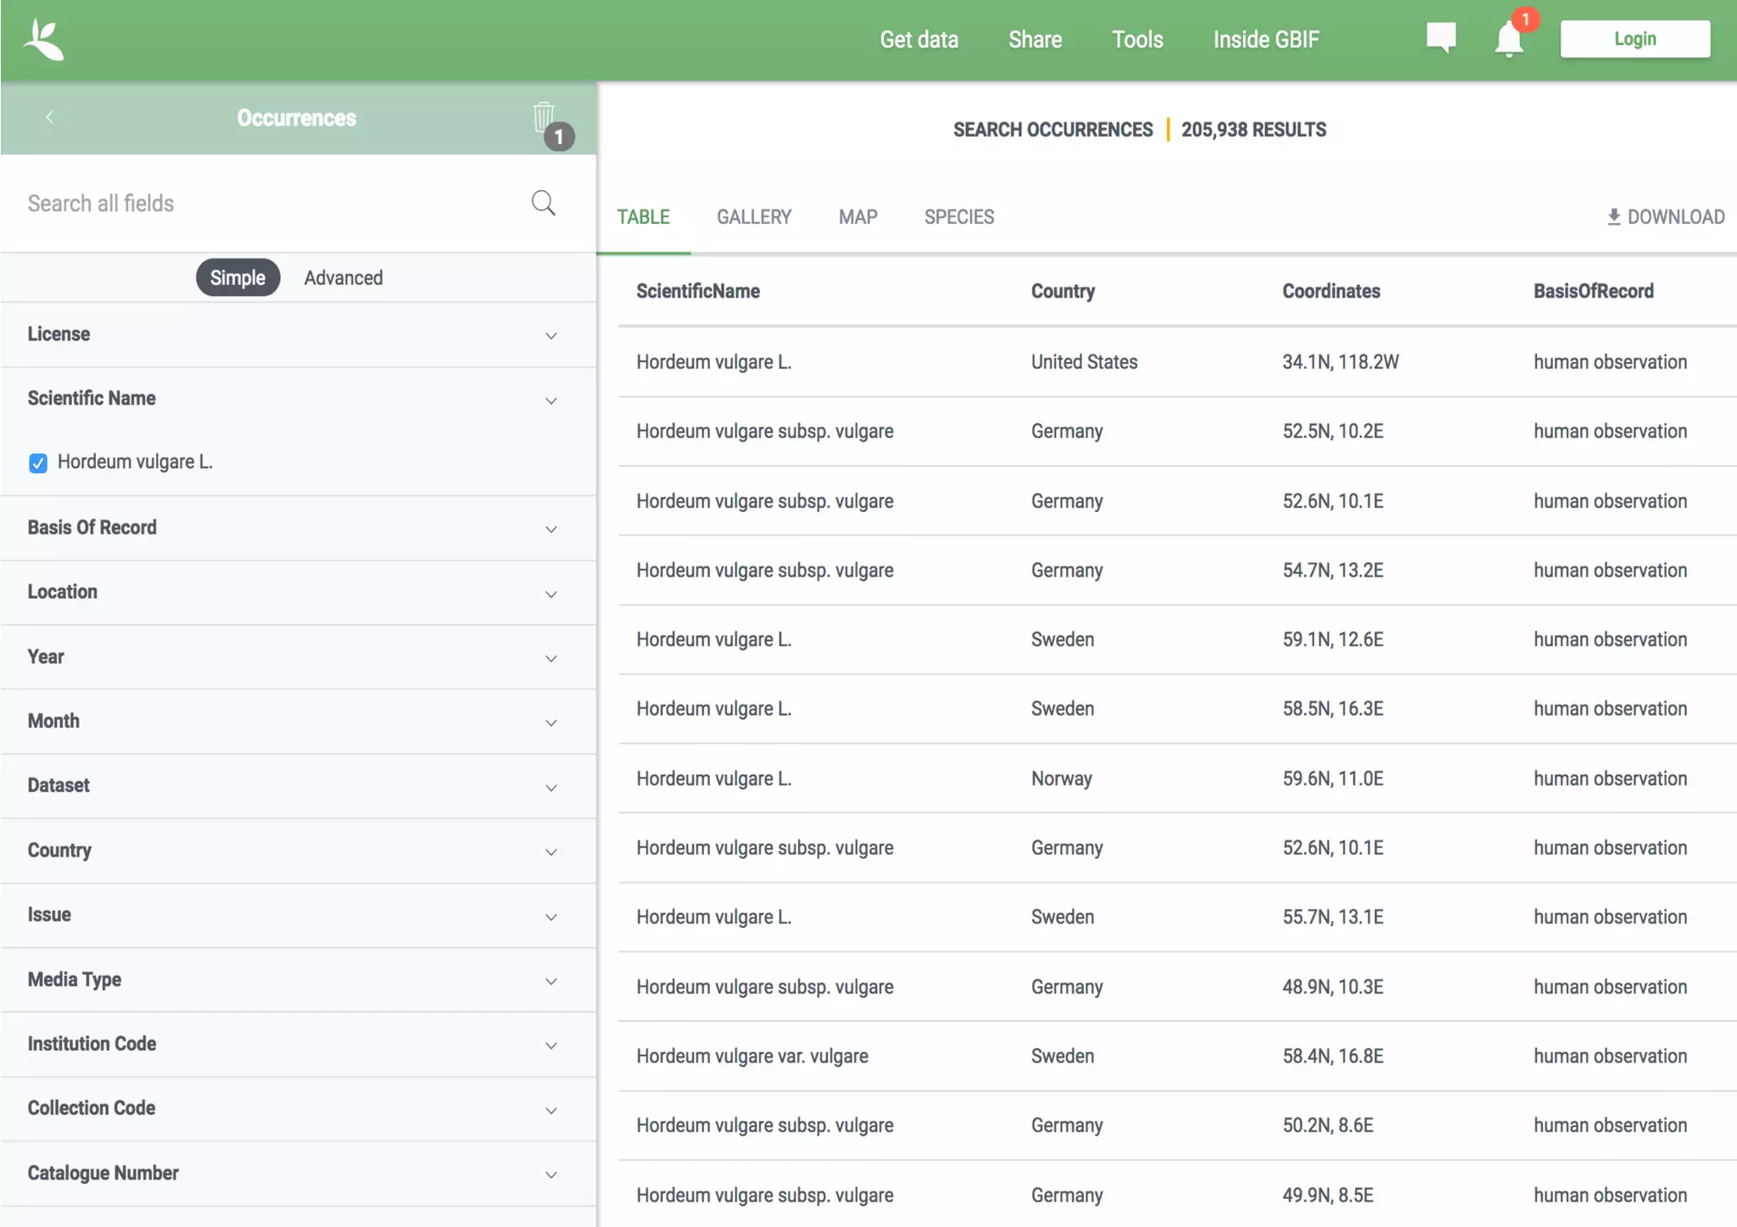The height and width of the screenshot is (1227, 1737).
Task: Switch to Advanced filter mode
Action: (343, 278)
